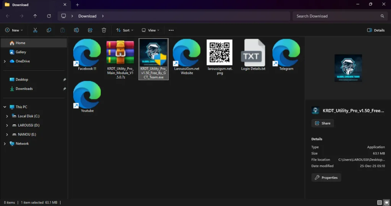
Task: Click the Properties button in details pane
Action: [326, 177]
